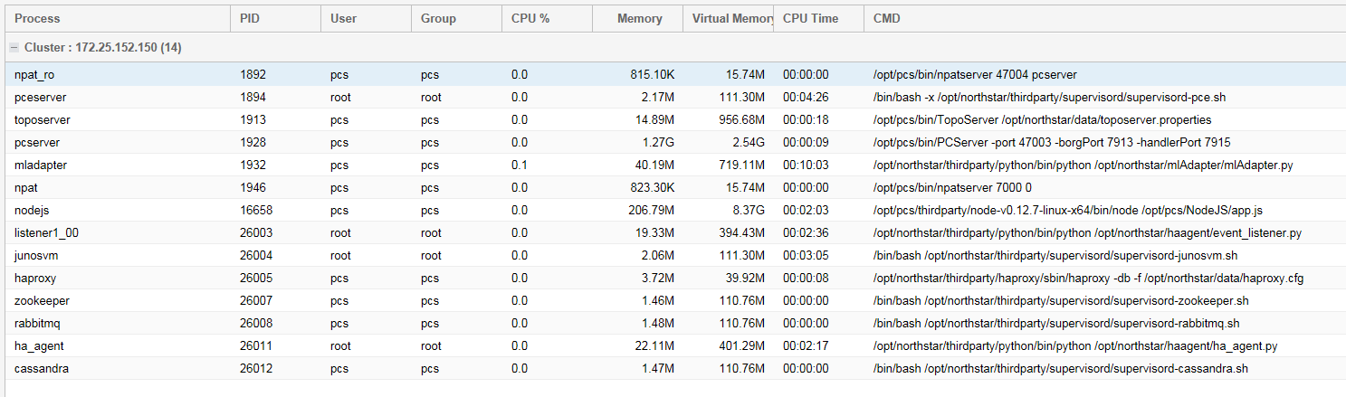Select the toposerver process row

[x=42, y=120]
